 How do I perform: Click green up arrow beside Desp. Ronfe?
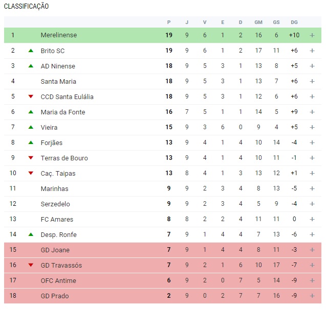(x=31, y=234)
